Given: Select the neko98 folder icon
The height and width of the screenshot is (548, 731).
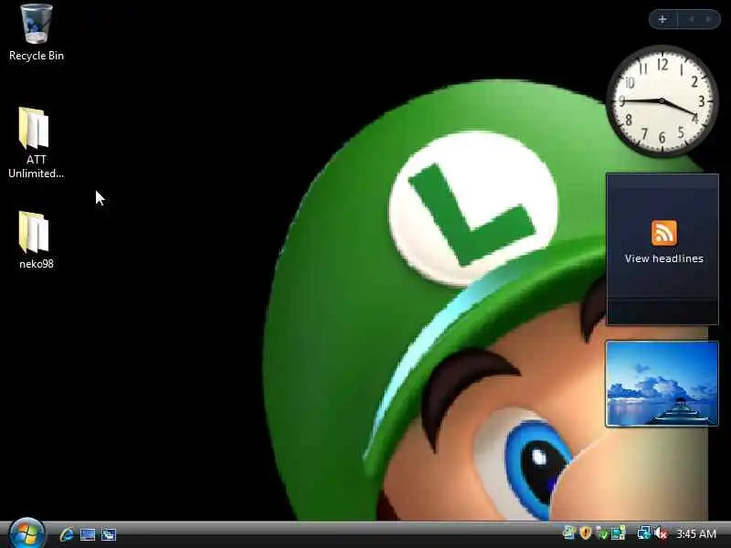Looking at the screenshot, I should pos(34,232).
